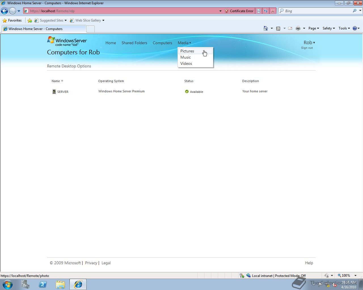Go to Home in site navigation

click(111, 43)
